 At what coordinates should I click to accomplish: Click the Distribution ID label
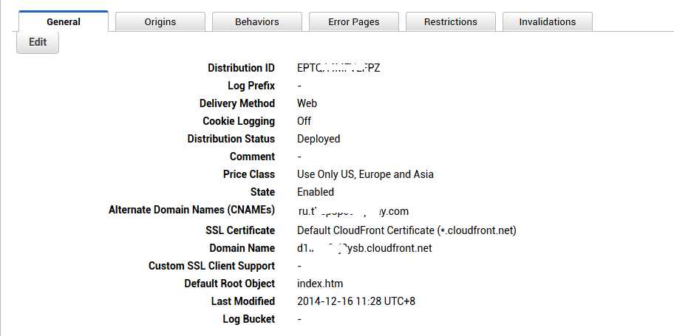(x=241, y=68)
